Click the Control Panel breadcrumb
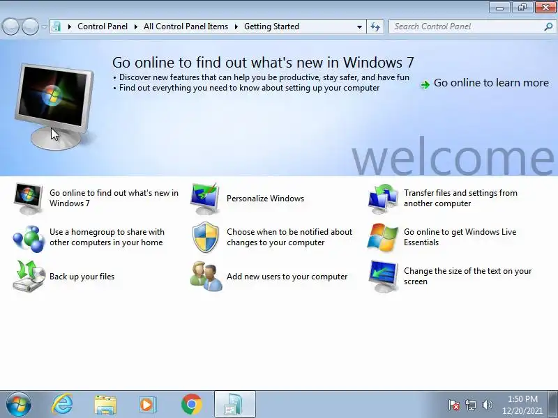 pos(103,26)
